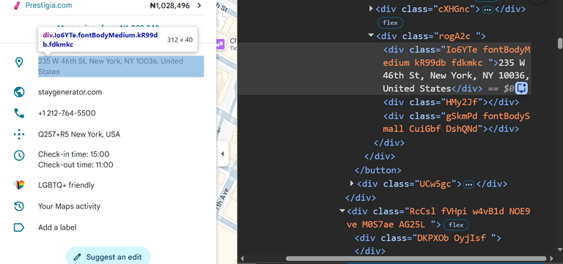Click the plus code dots icon

click(18, 135)
